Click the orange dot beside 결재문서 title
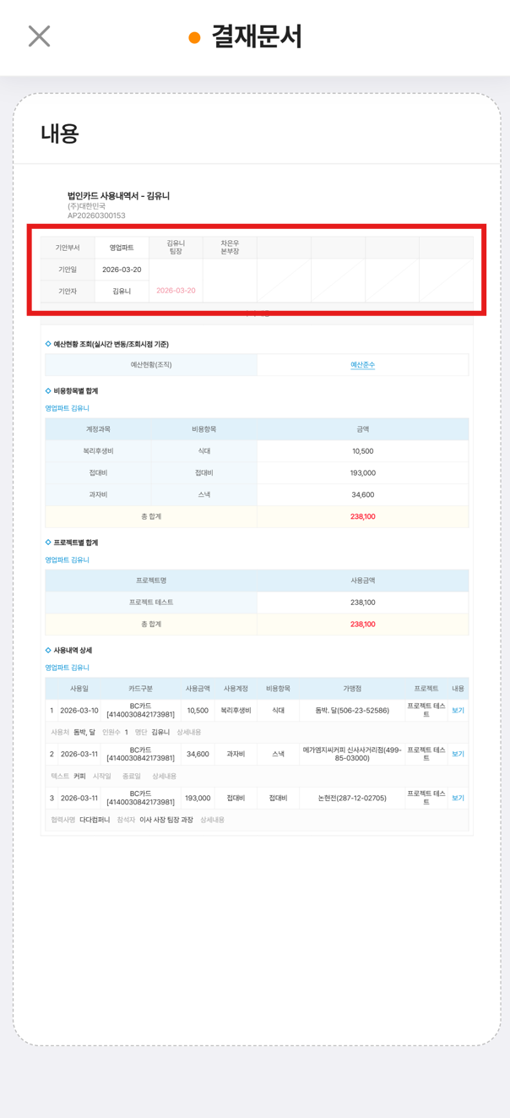 (194, 37)
